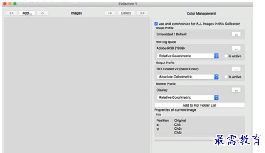
Task: Click the Adobe RGB (1998) text
Action: 171,48
